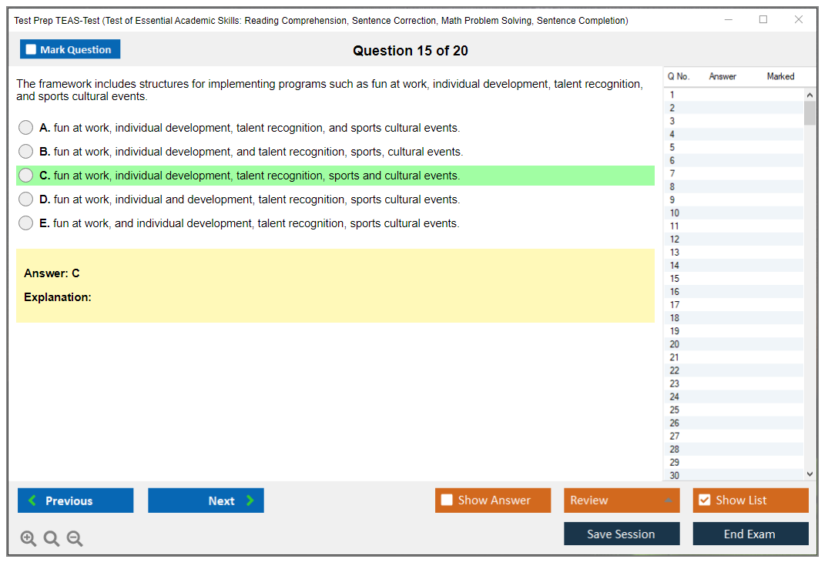
Task: Go back to Previous question
Action: click(75, 501)
